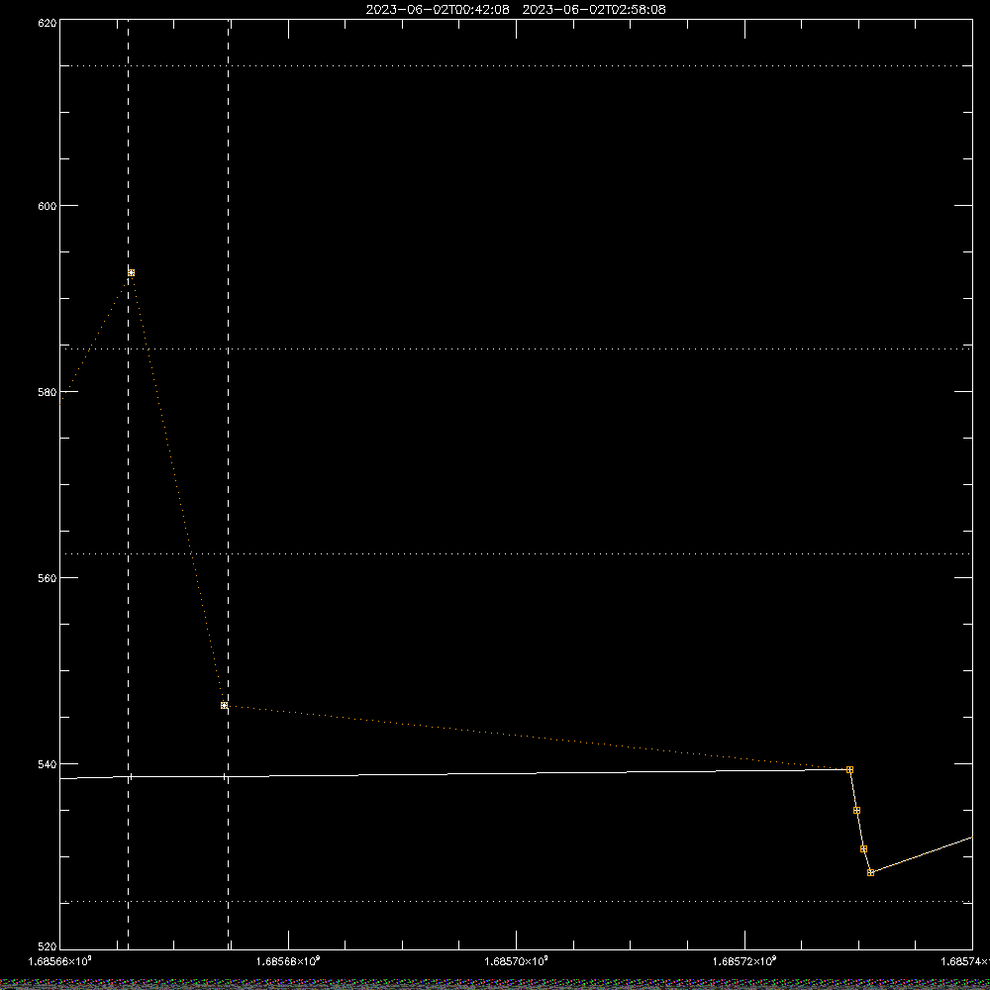Click the start timestamp 2023-06-02T00:42:08 in title
Screen dimensions: 990x990
pos(438,10)
